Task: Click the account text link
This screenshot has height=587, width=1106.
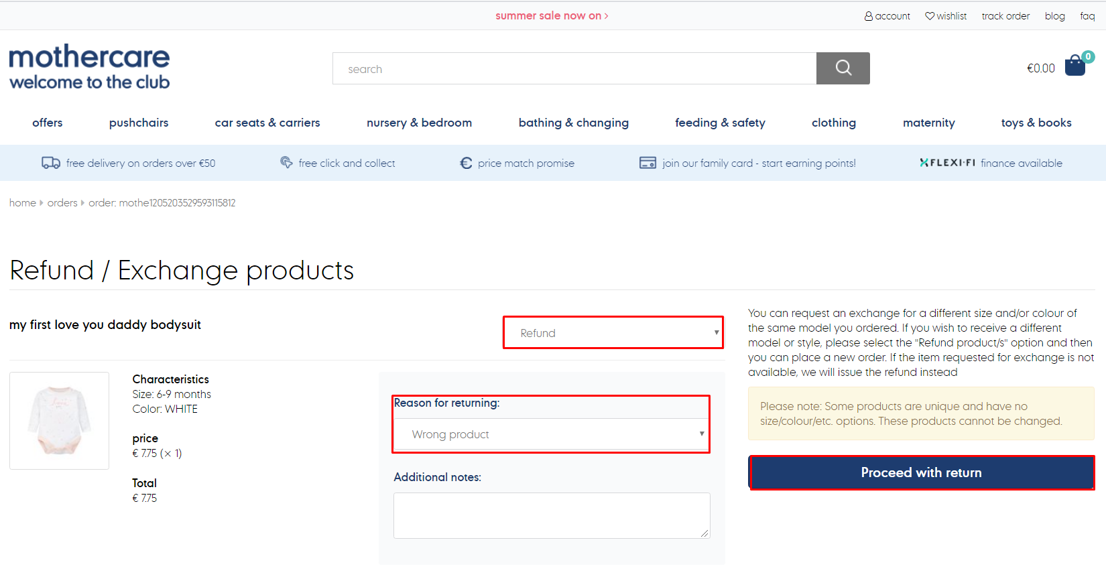Action: click(893, 16)
